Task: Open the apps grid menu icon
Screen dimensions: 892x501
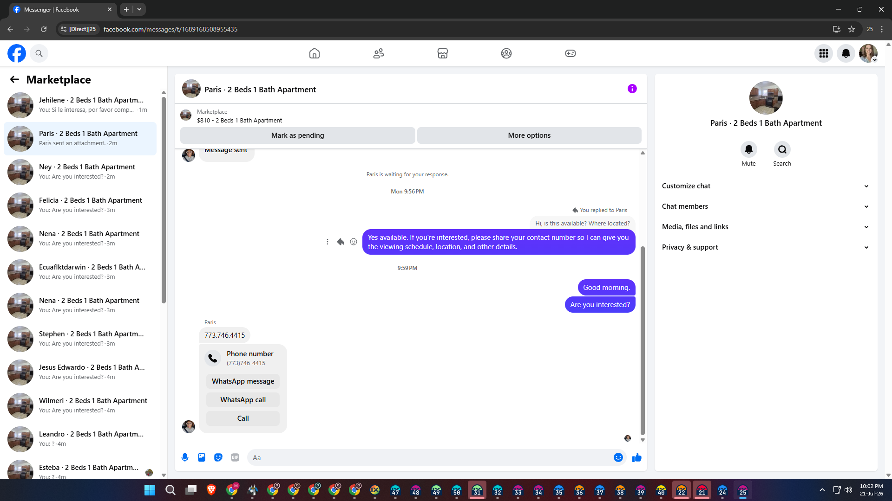Action: [x=824, y=53]
